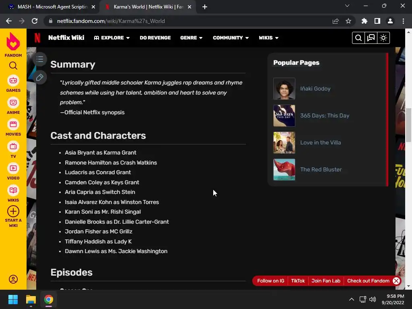
Task: Close the MASH browser tab
Action: coord(93,7)
